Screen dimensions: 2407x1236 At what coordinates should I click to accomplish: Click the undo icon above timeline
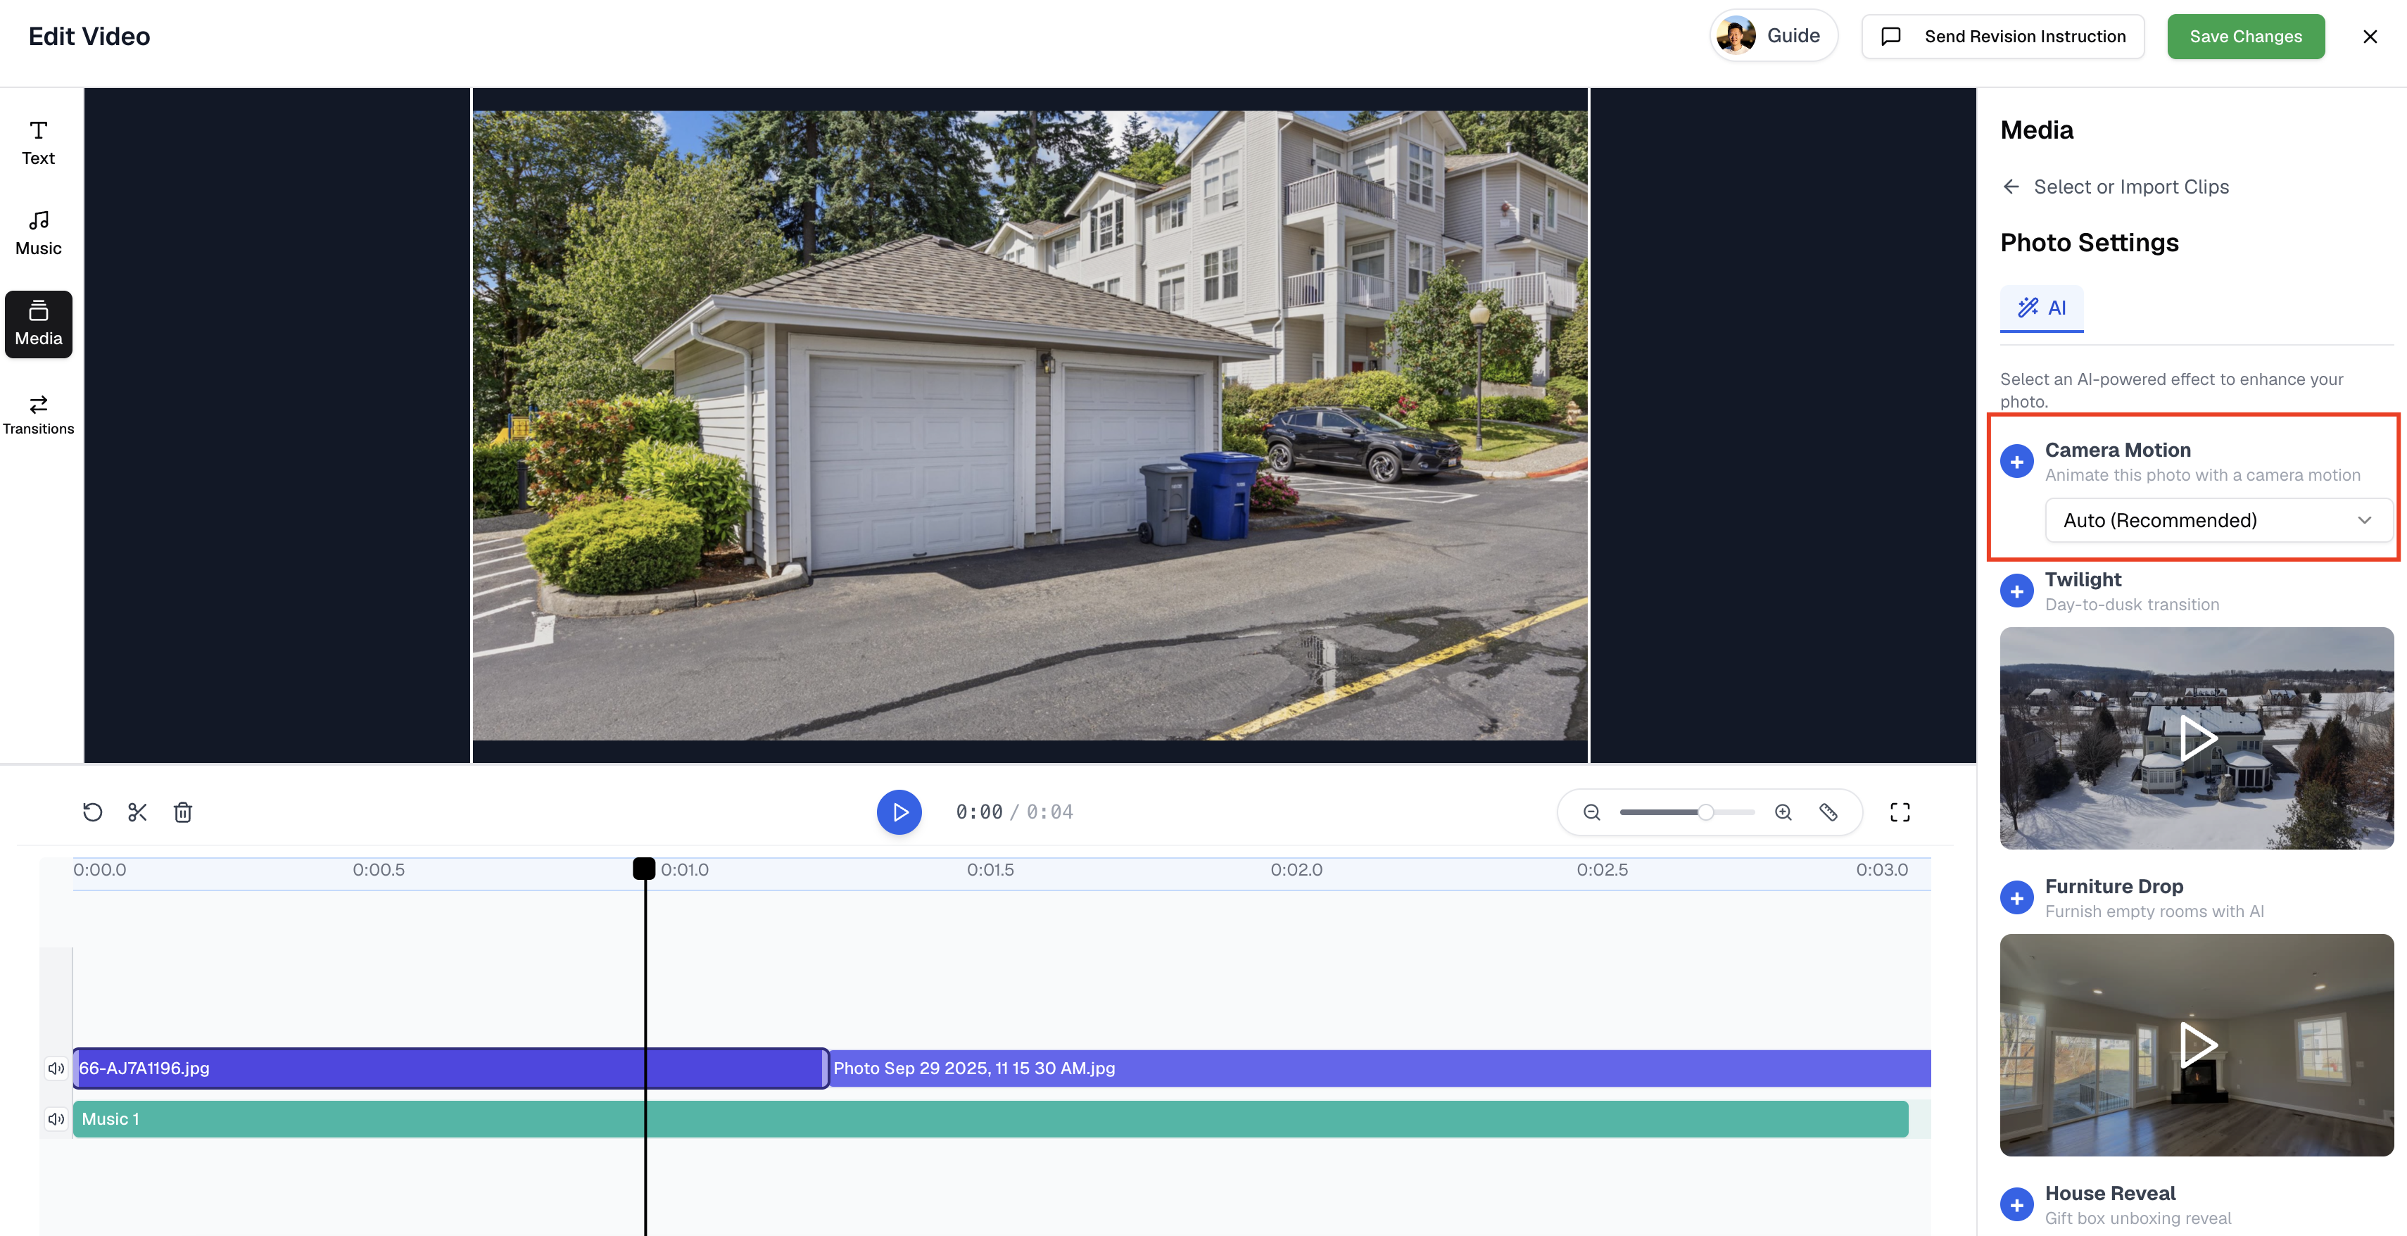91,812
